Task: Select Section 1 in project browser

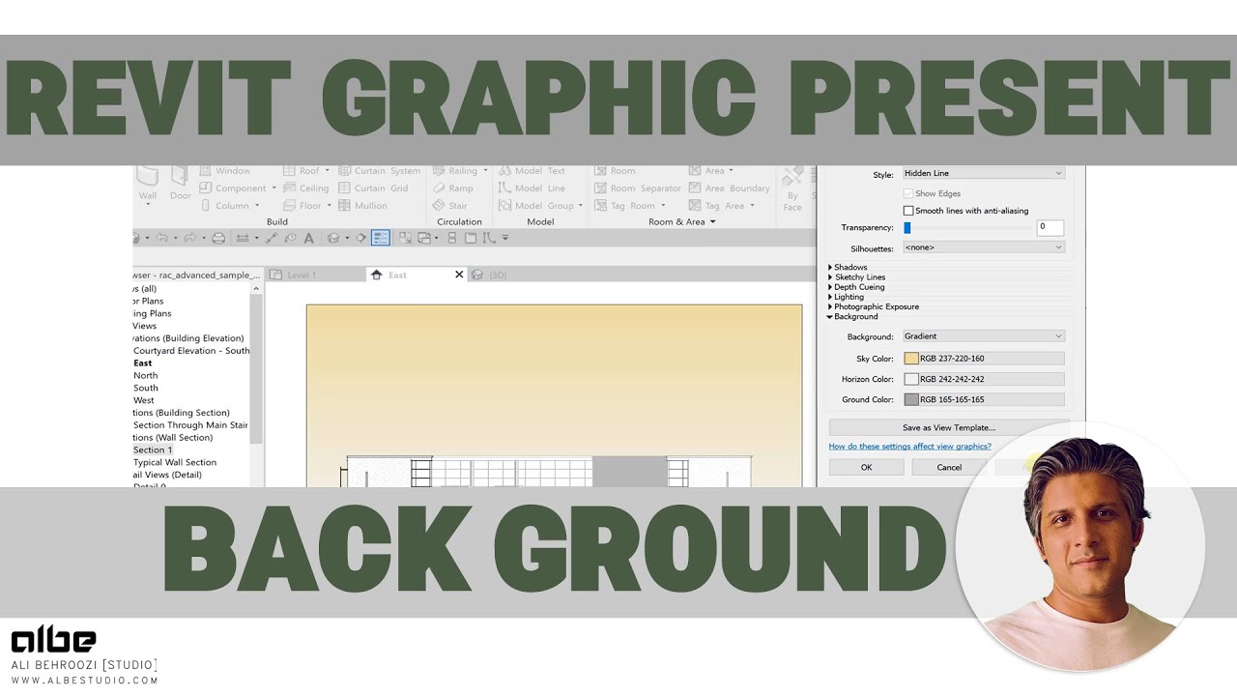Action: coord(153,449)
